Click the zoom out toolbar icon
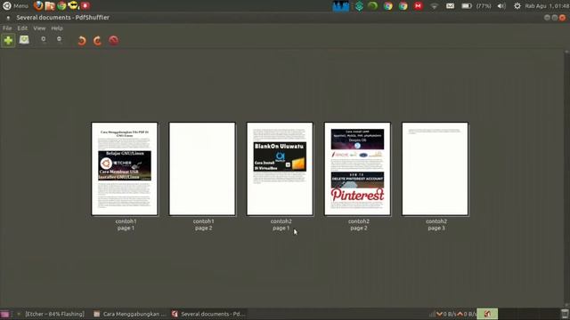The width and height of the screenshot is (570, 320). pos(59,39)
